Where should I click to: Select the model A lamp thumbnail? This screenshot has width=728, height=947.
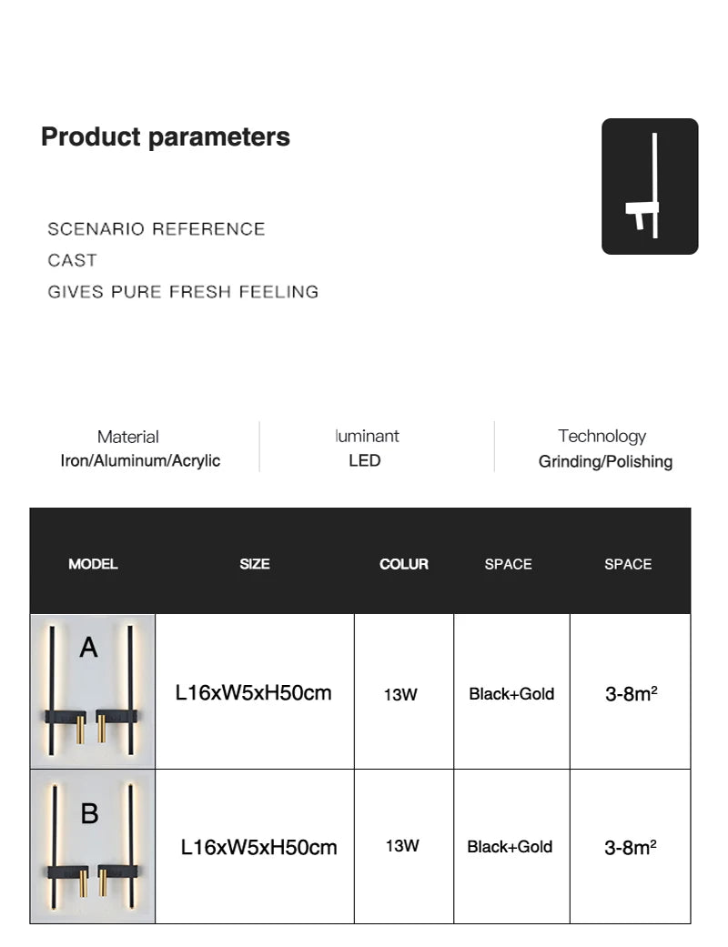pos(93,691)
